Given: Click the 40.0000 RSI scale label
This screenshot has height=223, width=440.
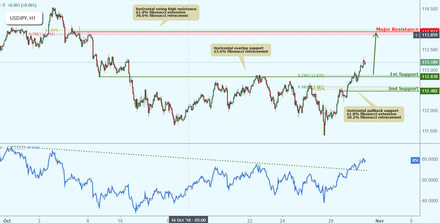Looking at the screenshot, I should point(430,201).
